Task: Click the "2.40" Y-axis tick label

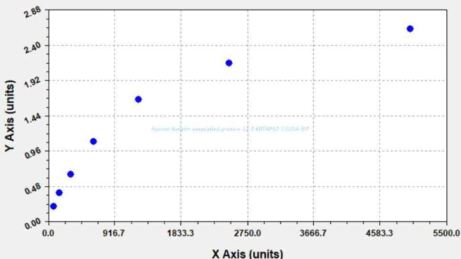Action: (32, 48)
